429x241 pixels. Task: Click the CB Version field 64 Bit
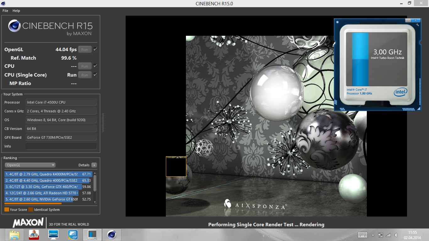[x=61, y=129]
